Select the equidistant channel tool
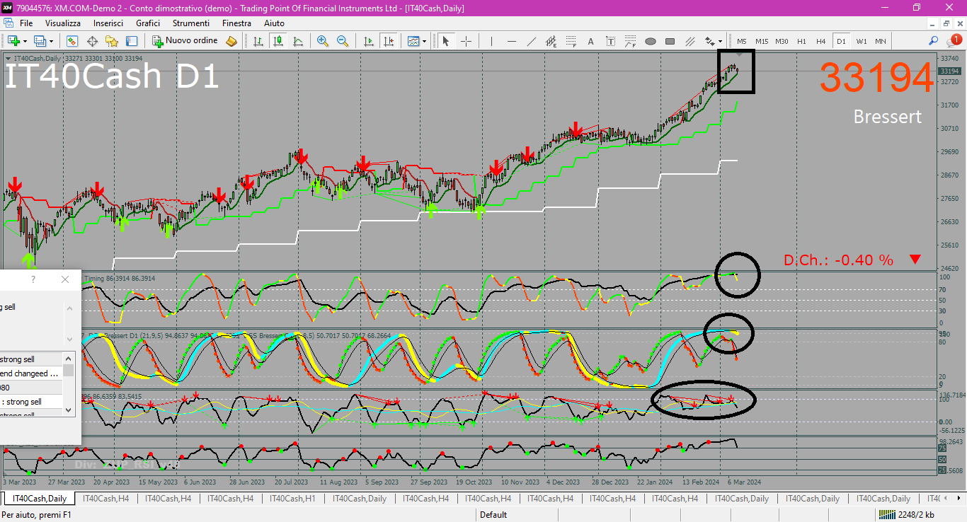Screen dimensions: 967x522 pos(551,41)
